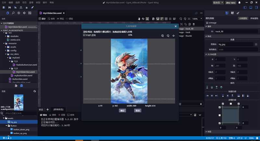
Task: Open the Search magnifier view in sidebar
Action: [13, 13]
